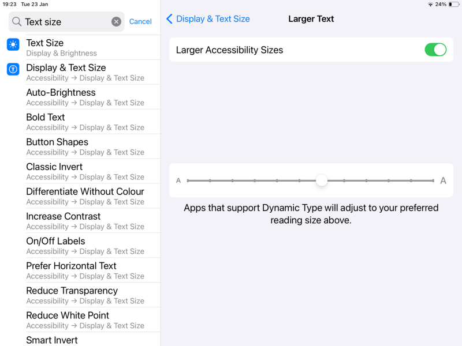Disable Larger Accessibility Sizes

436,50
